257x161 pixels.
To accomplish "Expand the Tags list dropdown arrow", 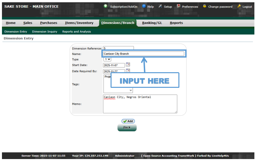I will click(x=131, y=91).
